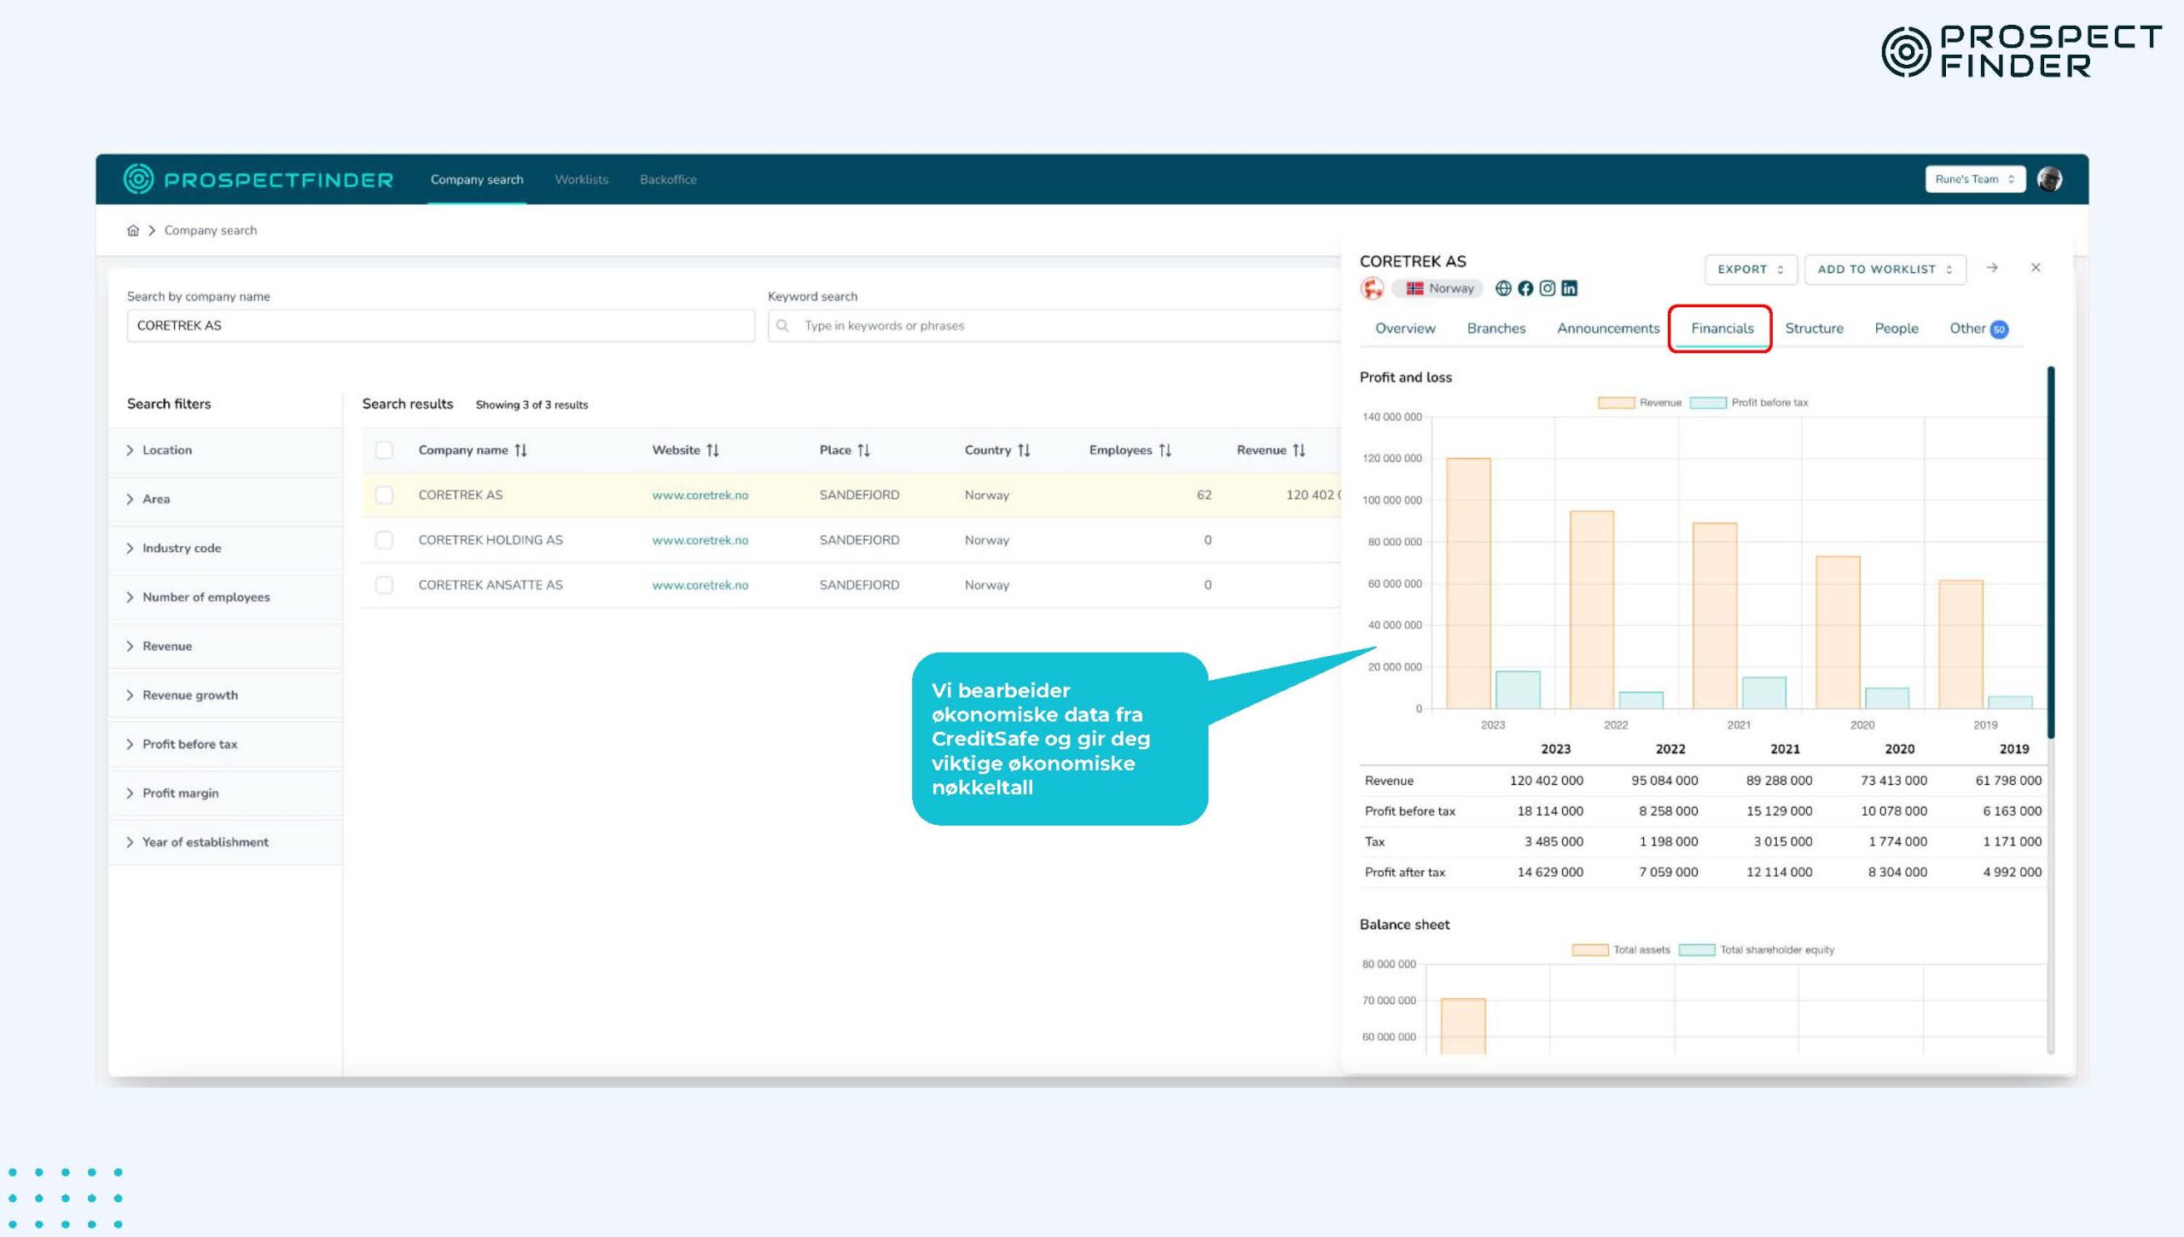Toggle the select-all results checkbox
Screen dimensions: 2184x1237
click(384, 450)
